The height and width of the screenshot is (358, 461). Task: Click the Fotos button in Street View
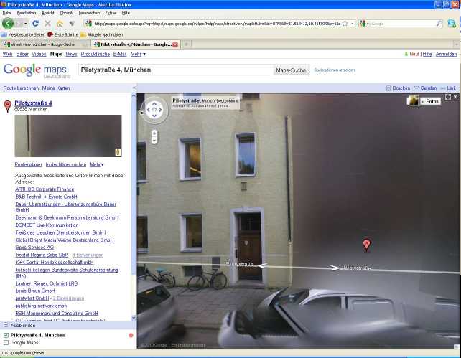pos(430,101)
